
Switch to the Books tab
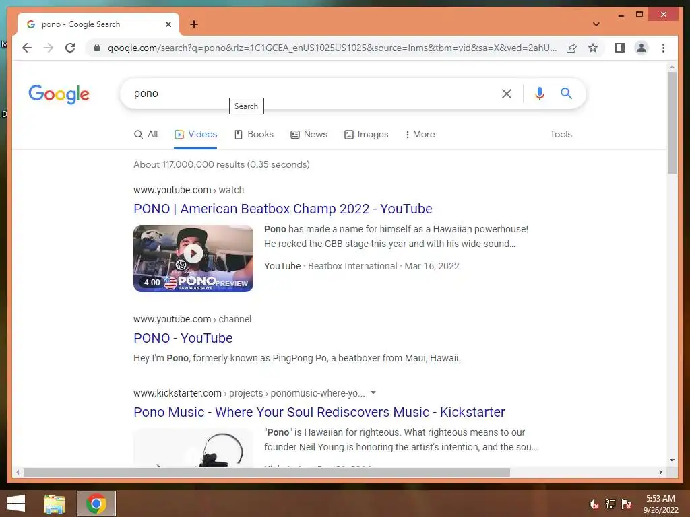point(254,135)
